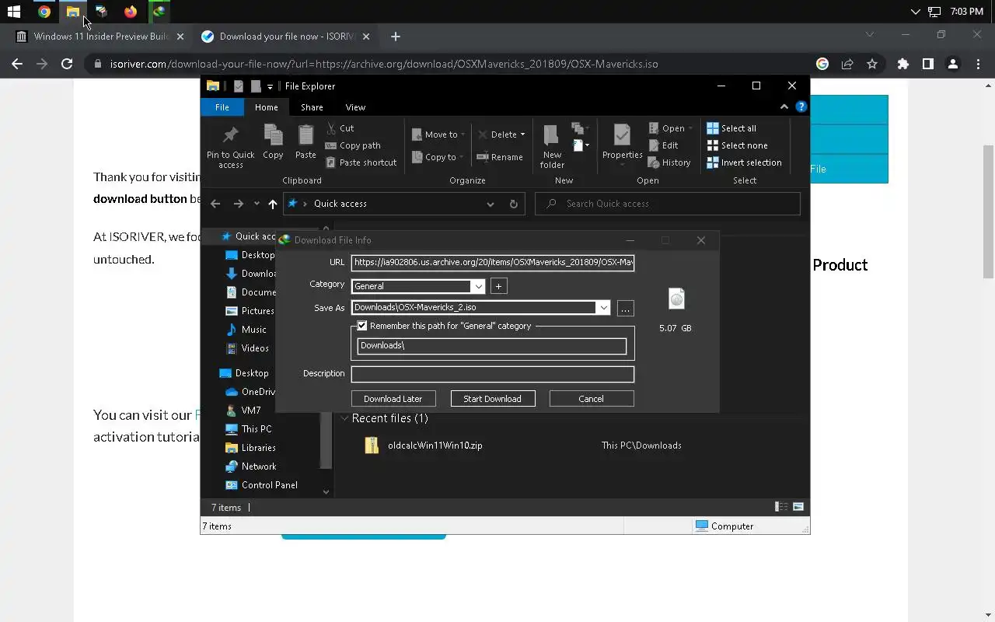
Task: Click Pin to Quick access in ribbon
Action: [230, 146]
